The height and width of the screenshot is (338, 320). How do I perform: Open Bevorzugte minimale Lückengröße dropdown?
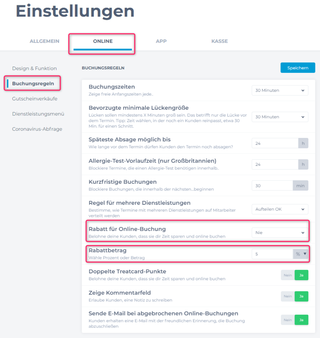click(280, 117)
